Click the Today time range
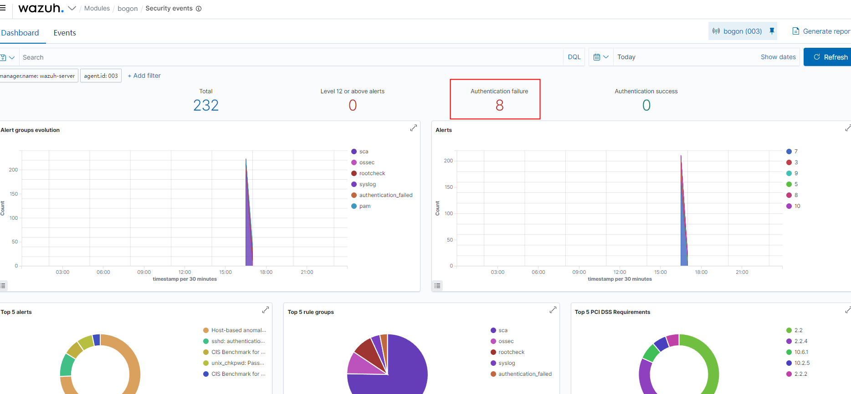This screenshot has width=851, height=394. 626,57
